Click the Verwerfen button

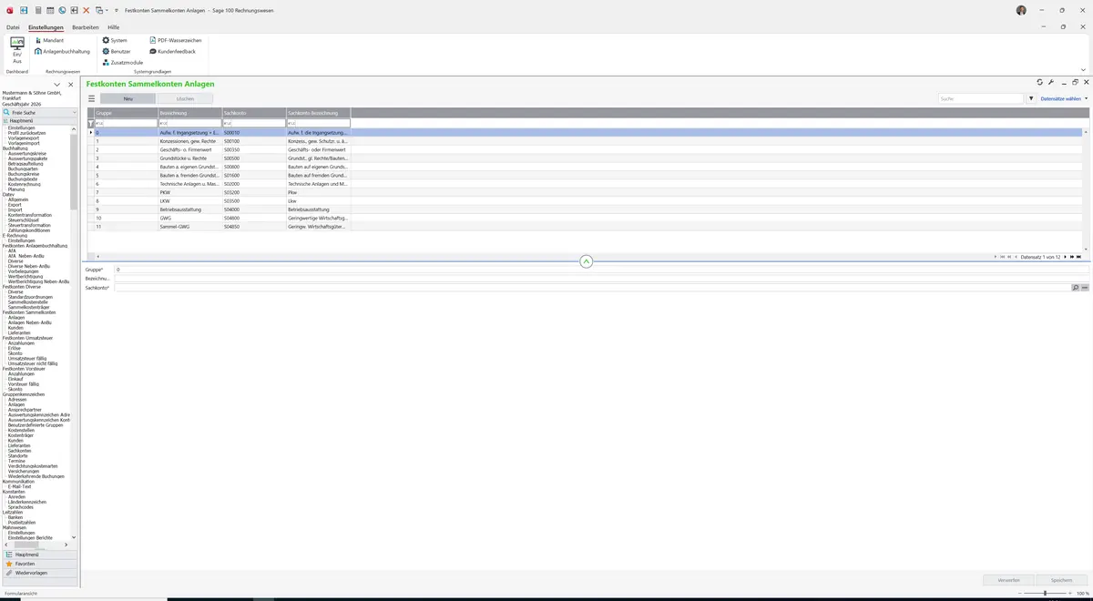coord(1008,580)
